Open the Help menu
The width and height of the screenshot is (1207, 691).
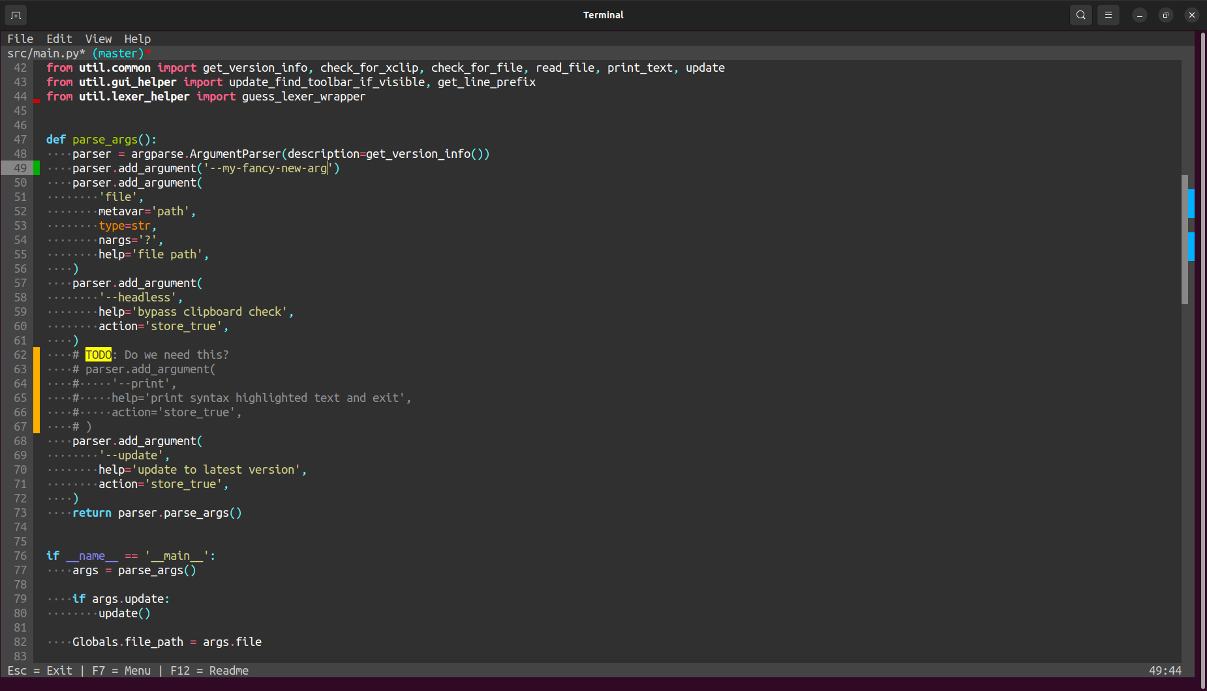click(138, 39)
